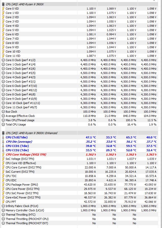162x228 pixels.
Task: Select 'CPU SoC Power (SVI2 TFN)' label
Action: tap(22, 193)
